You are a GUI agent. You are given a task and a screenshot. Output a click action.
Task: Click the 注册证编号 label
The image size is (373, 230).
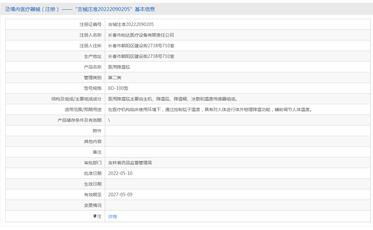point(90,24)
